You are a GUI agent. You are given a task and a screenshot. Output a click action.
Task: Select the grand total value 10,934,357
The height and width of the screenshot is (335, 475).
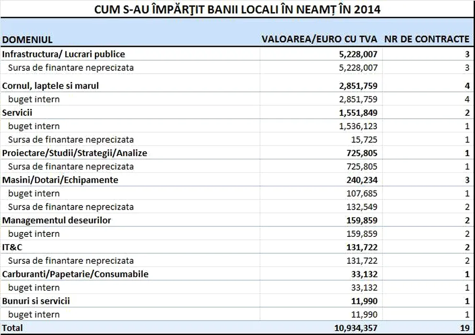[x=354, y=328]
